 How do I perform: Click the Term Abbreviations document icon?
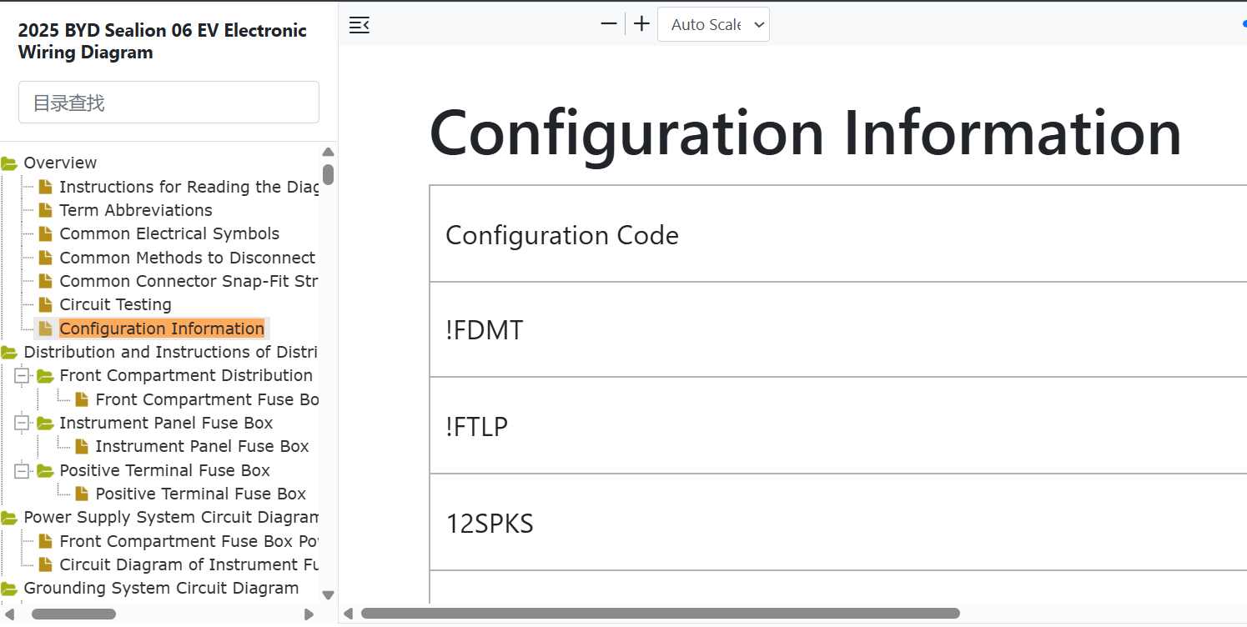click(x=46, y=210)
